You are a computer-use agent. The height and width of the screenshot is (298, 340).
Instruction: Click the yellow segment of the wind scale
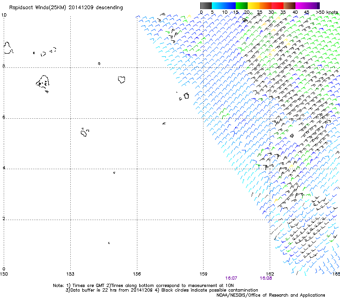coord(254,6)
